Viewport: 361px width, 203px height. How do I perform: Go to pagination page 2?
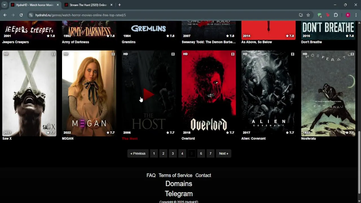click(x=163, y=153)
